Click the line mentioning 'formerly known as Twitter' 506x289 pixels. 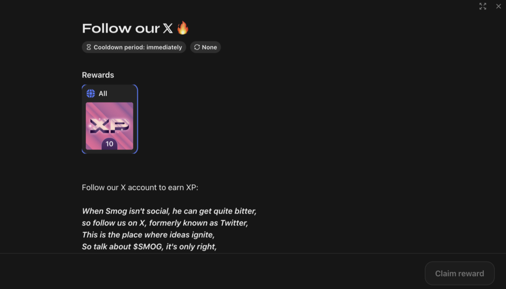point(165,223)
